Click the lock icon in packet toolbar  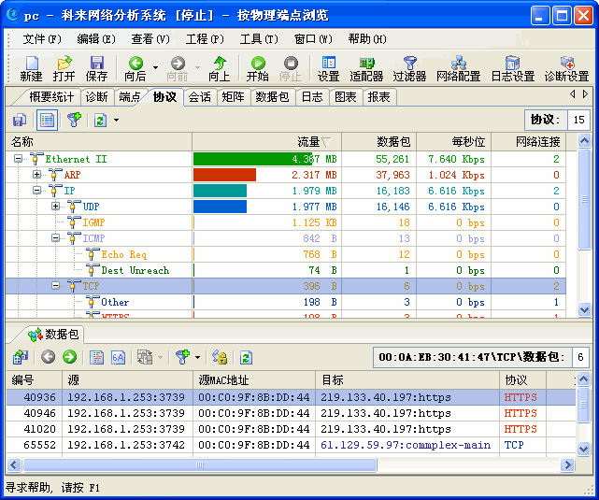tap(220, 357)
